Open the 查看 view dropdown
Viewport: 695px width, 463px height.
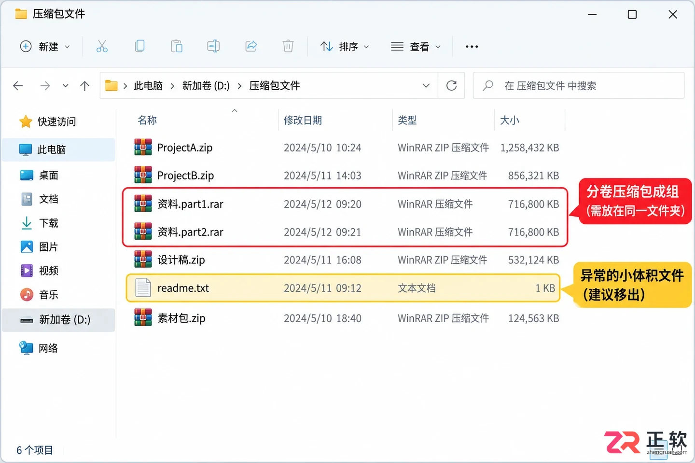tap(416, 47)
